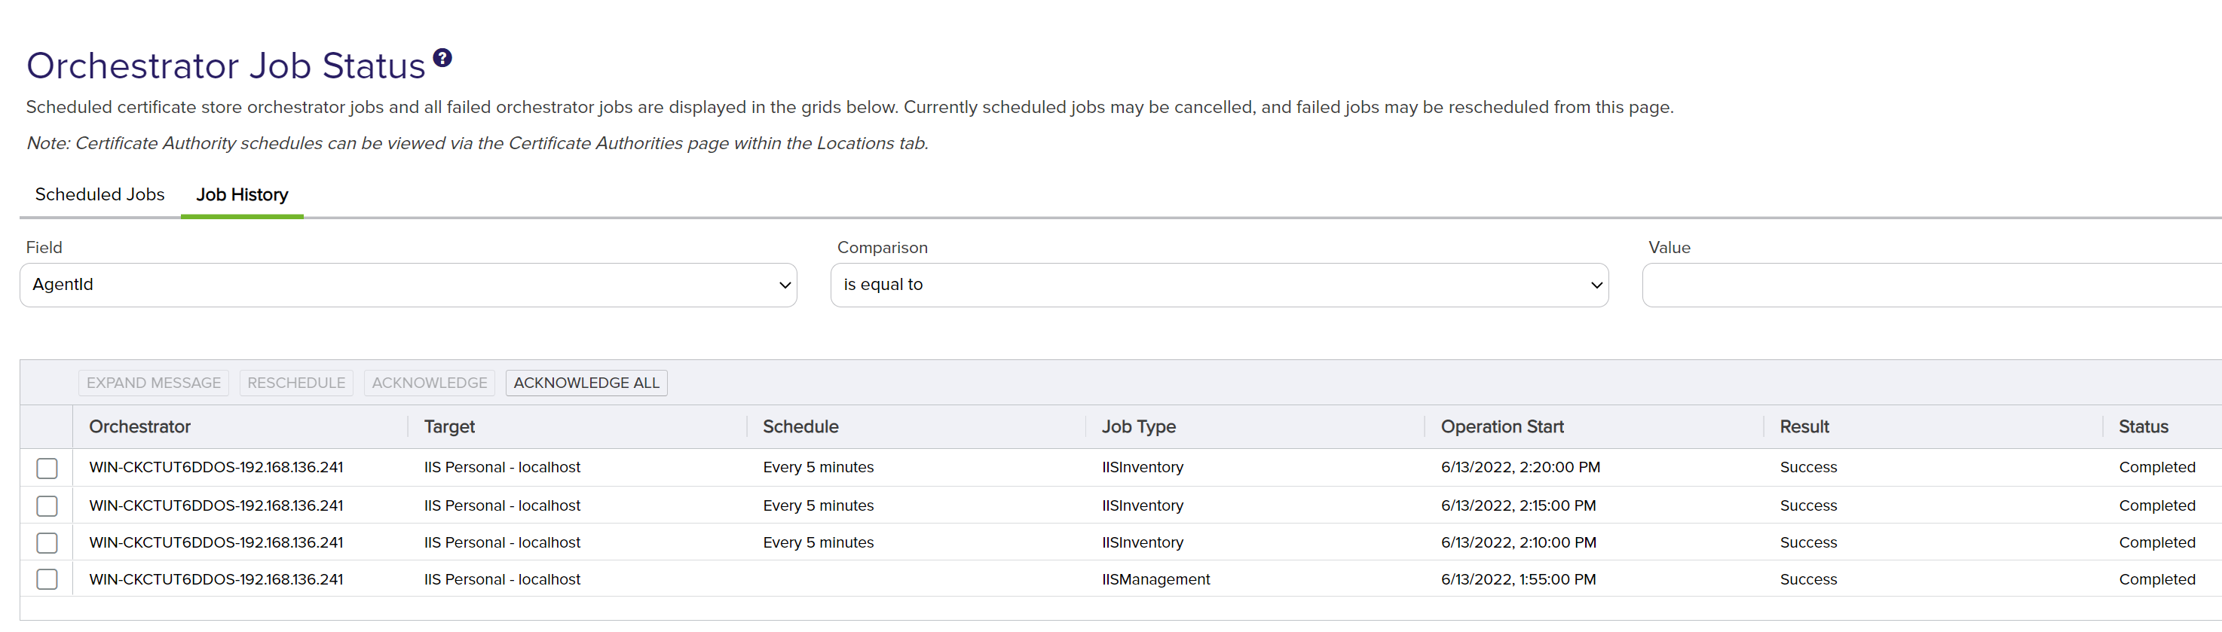Check the 2:20:00 PM job row checkbox
Screen dimensions: 2222x632
pos(47,469)
